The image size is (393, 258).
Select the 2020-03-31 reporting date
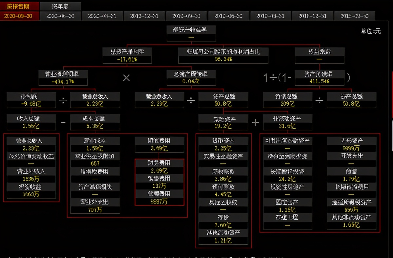click(103, 16)
